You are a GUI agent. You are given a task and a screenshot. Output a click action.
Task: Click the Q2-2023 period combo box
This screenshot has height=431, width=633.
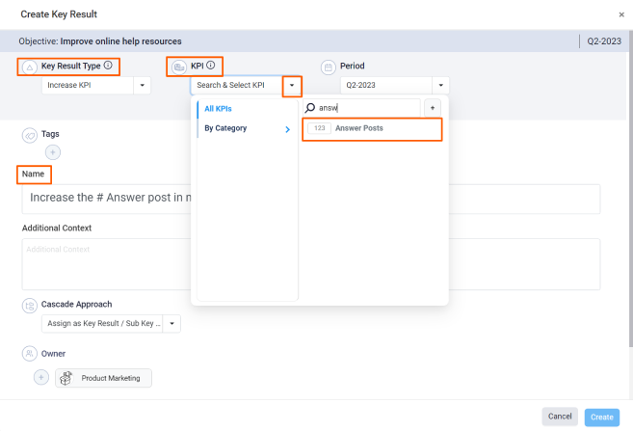pyautogui.click(x=395, y=85)
